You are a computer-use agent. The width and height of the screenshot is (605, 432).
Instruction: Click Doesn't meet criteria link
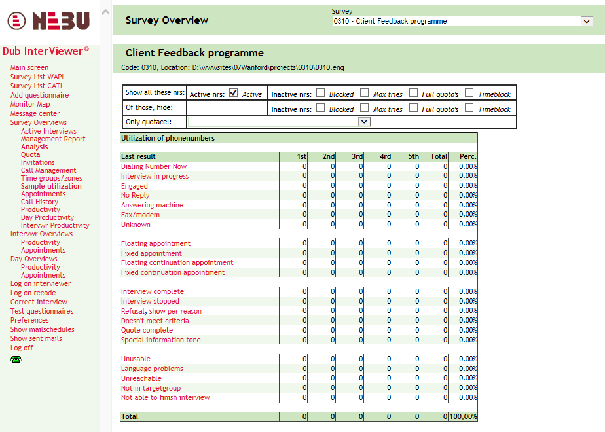click(x=155, y=321)
